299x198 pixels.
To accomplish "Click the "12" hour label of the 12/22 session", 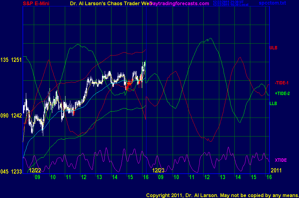I will (84, 177).
